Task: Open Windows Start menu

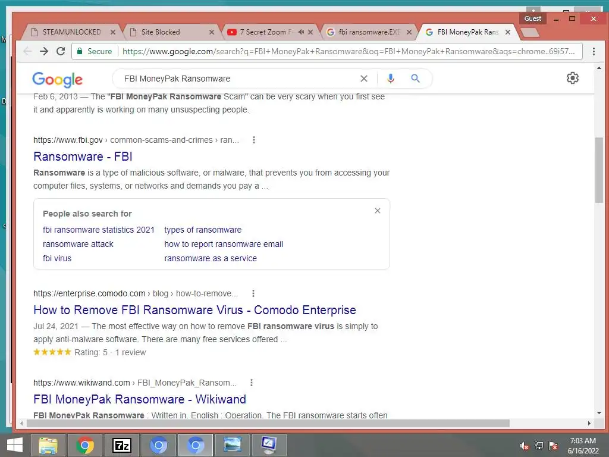Action: pos(15,445)
